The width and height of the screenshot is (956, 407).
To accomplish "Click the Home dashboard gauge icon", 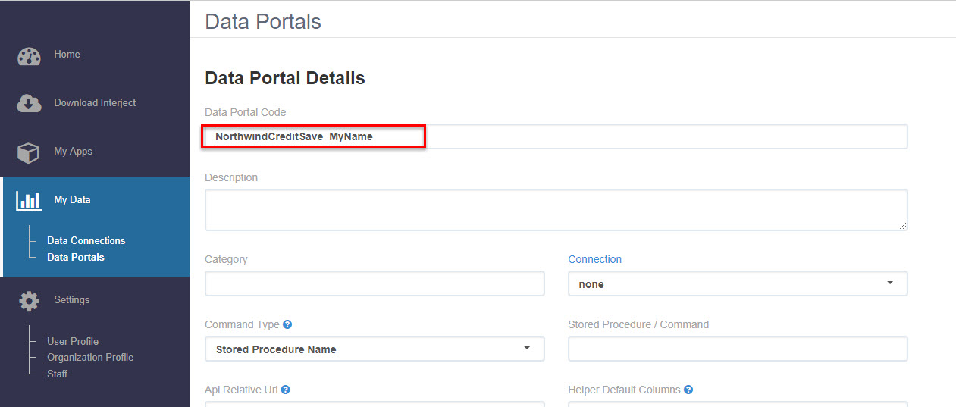I will pos(29,57).
